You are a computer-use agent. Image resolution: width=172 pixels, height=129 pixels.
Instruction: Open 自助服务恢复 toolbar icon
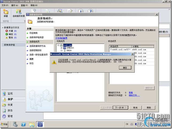(x=19, y=12)
